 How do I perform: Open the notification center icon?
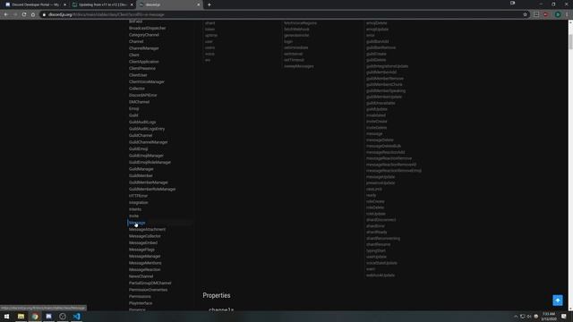pyautogui.click(x=564, y=317)
